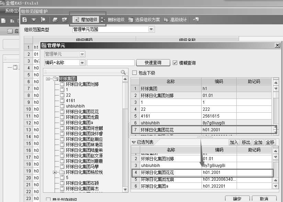The height and width of the screenshot is (202, 283).
Task: Select 环球日化集团刘婷 in tree
Action: [82, 84]
